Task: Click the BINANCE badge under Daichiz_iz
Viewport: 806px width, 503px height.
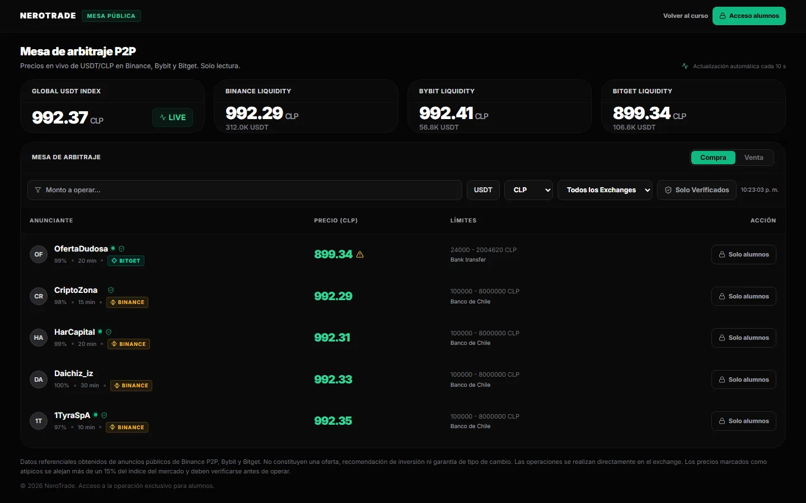Action: click(132, 386)
